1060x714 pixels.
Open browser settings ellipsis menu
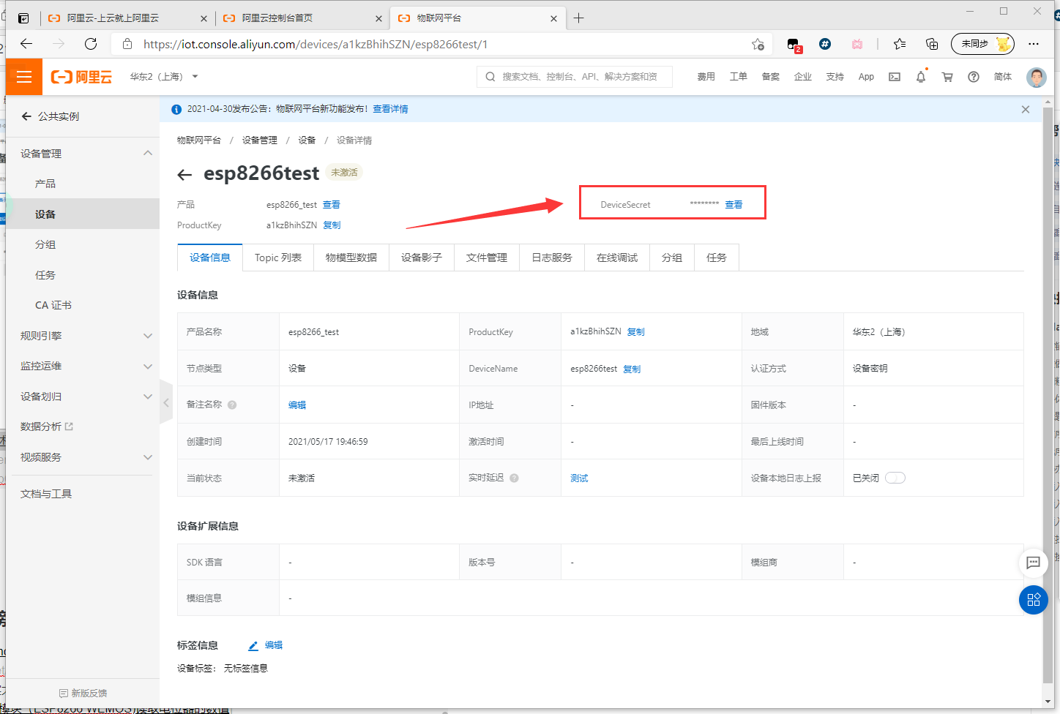click(1034, 44)
